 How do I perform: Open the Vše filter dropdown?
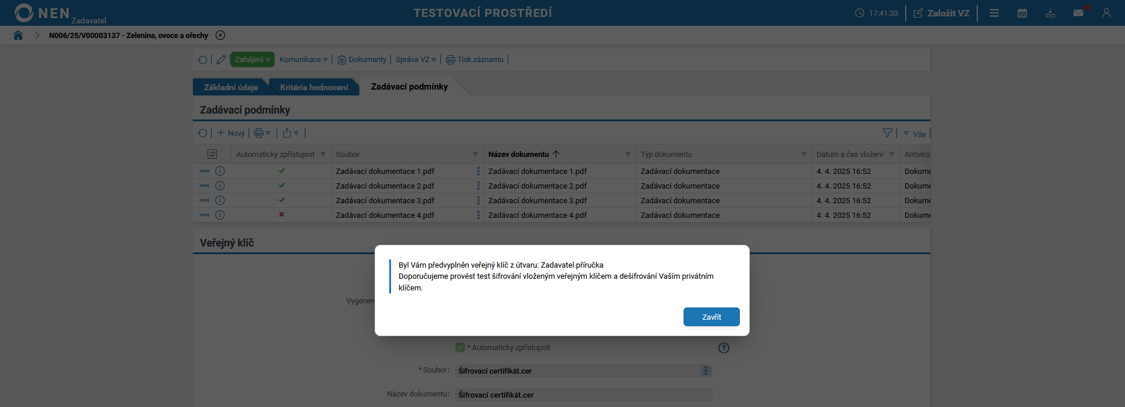point(915,134)
